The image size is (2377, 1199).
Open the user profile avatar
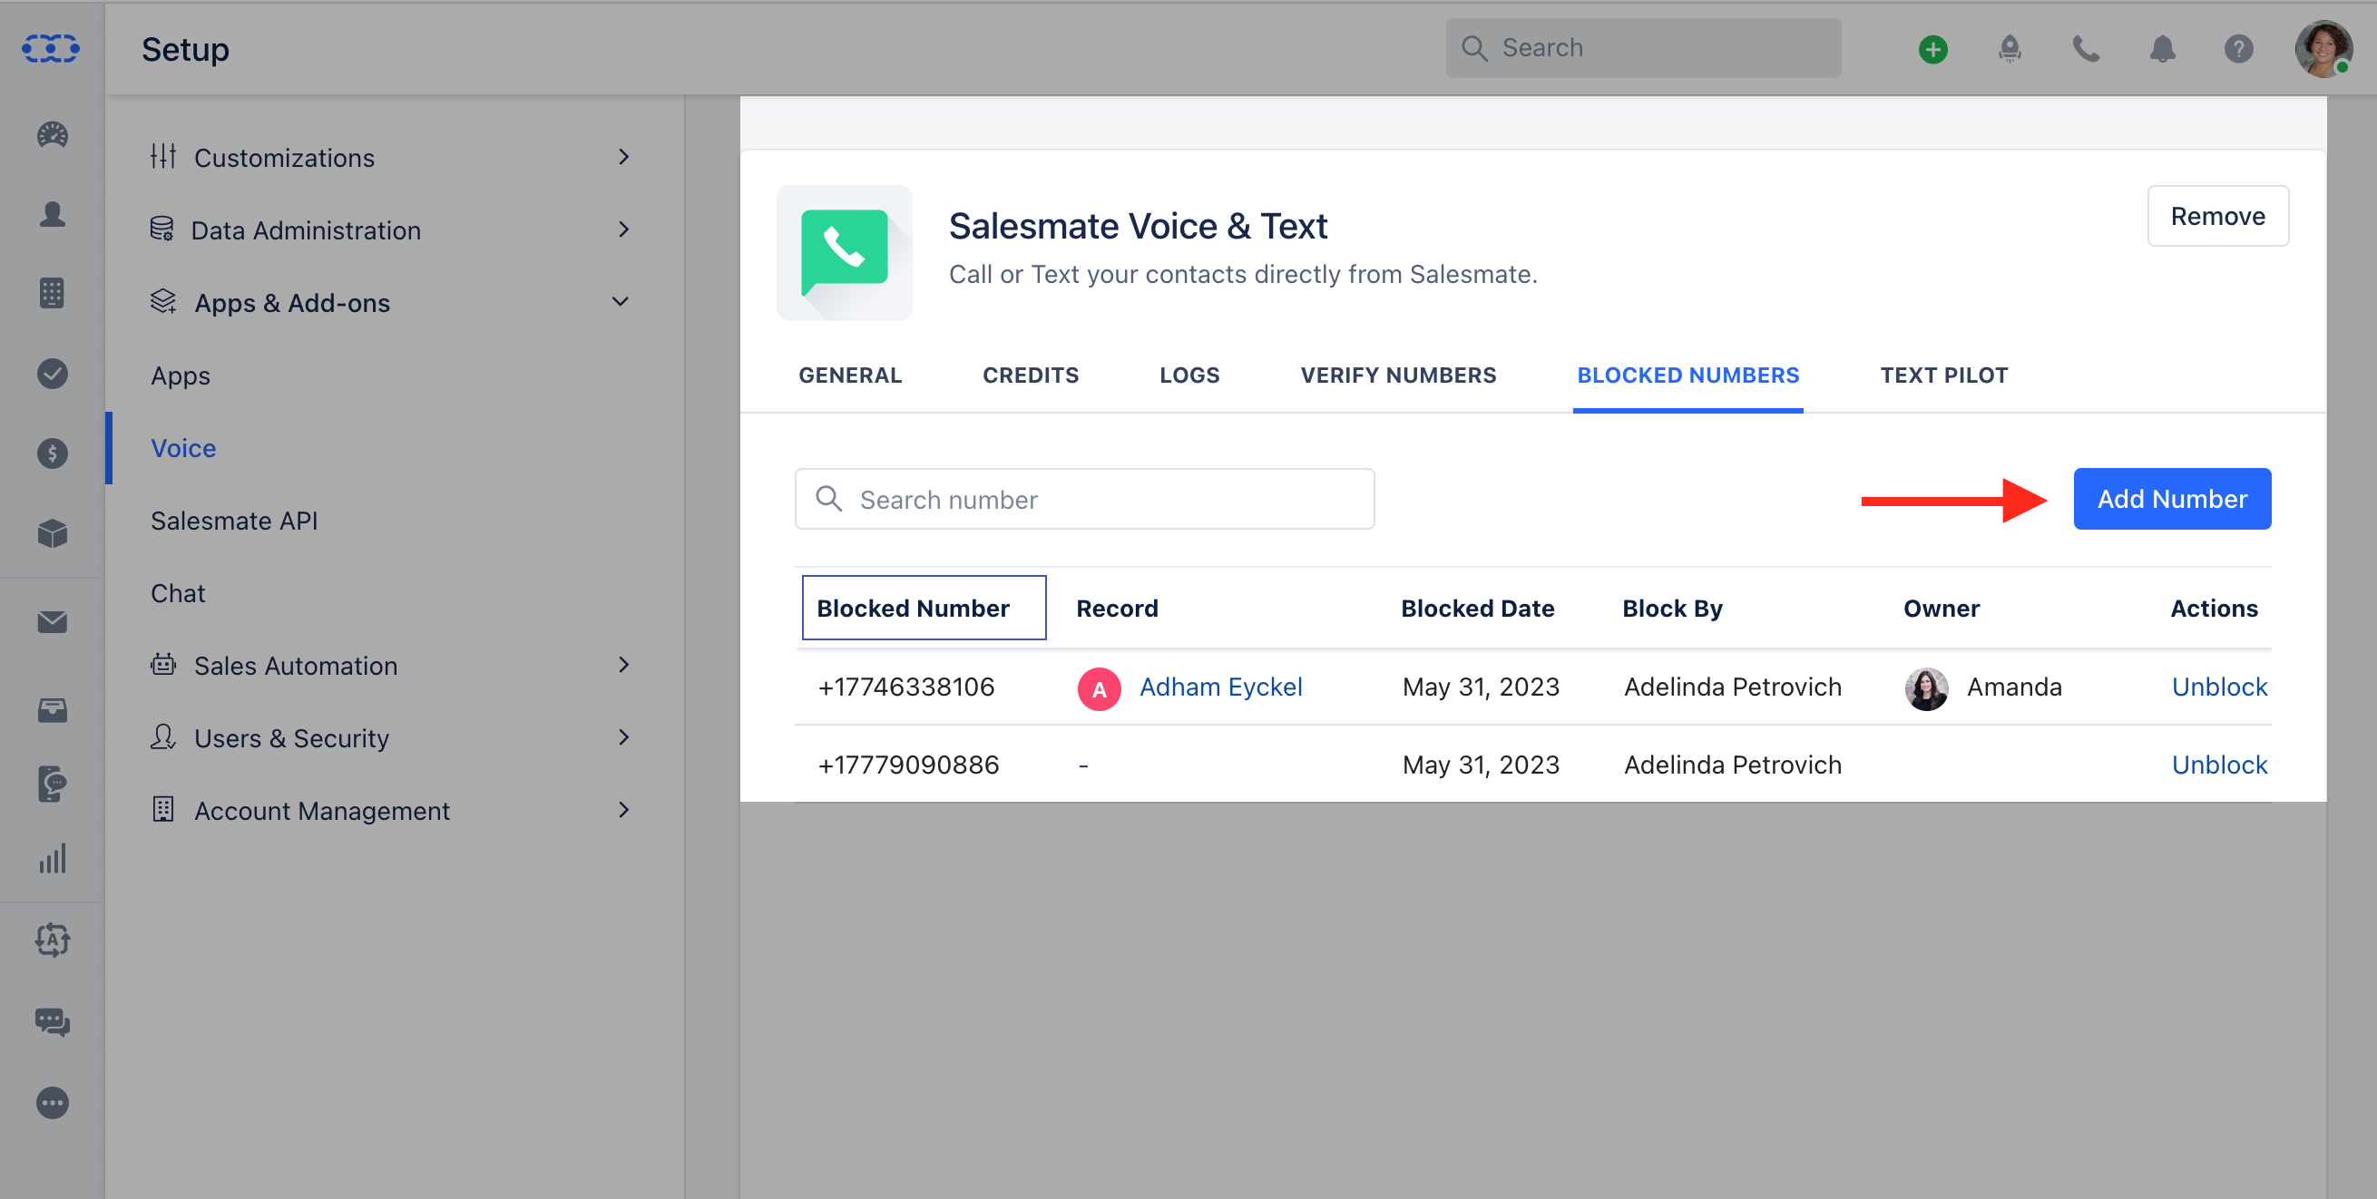click(x=2323, y=49)
